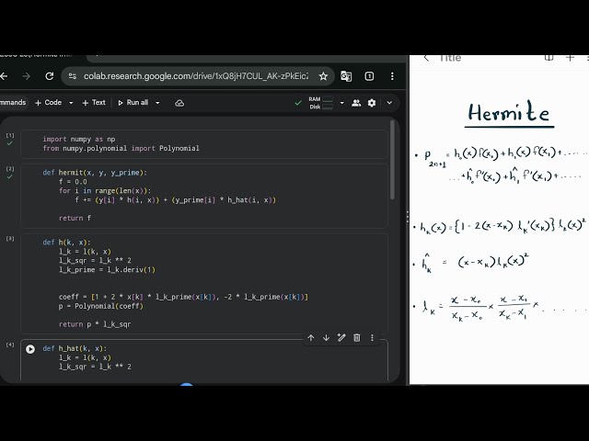Image resolution: width=589 pixels, height=441 pixels.
Task: Click the browser forward arrow
Action: pyautogui.click(x=27, y=76)
